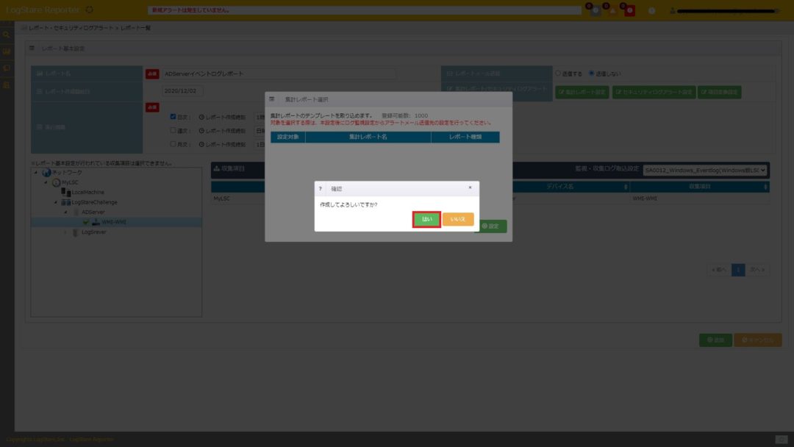Click the third green settings button
This screenshot has height=447, width=794.
[719, 92]
